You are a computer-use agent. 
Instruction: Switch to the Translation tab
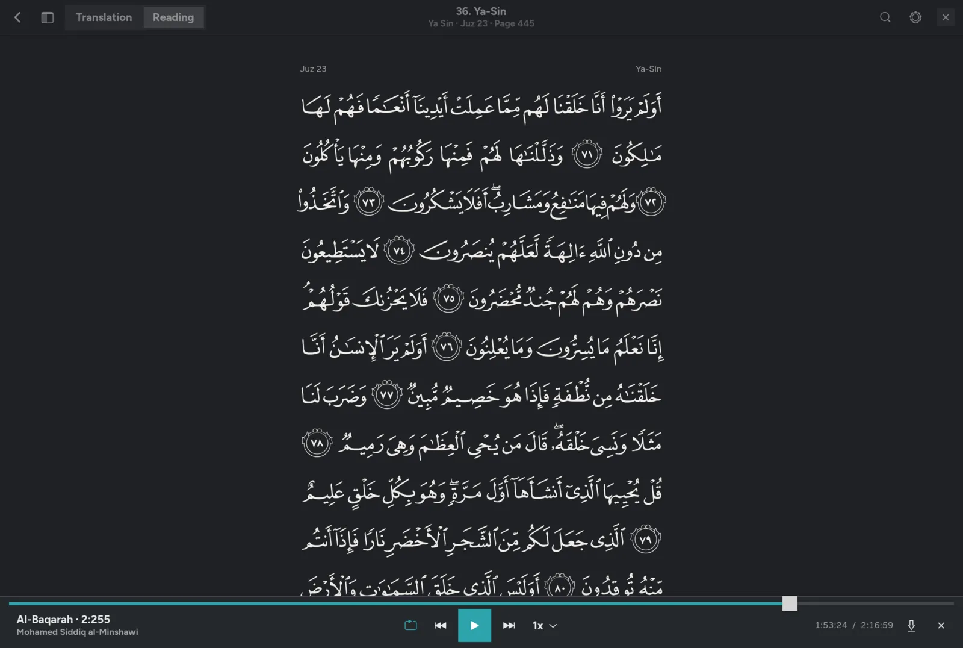coord(104,17)
